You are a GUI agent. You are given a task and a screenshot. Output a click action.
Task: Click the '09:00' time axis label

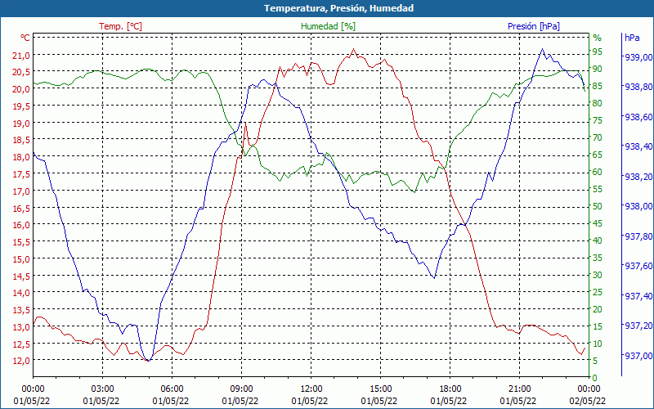coord(240,389)
